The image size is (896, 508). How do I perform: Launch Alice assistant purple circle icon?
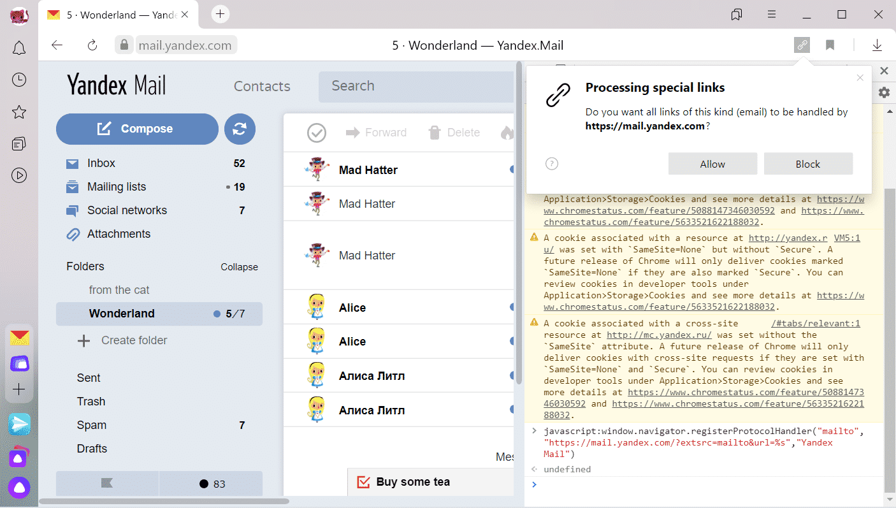tap(20, 488)
